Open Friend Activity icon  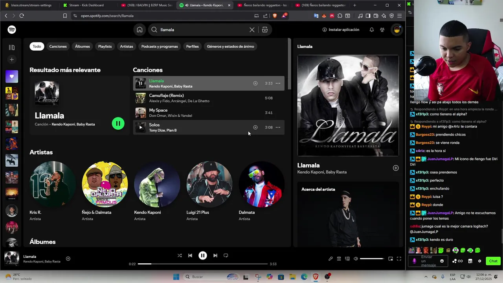click(382, 29)
